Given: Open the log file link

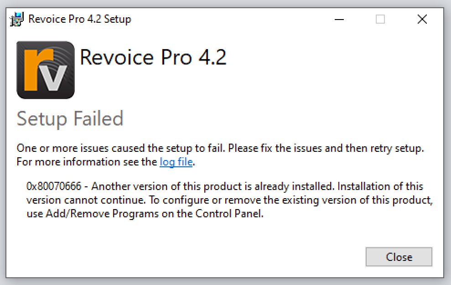Looking at the screenshot, I should (x=176, y=162).
